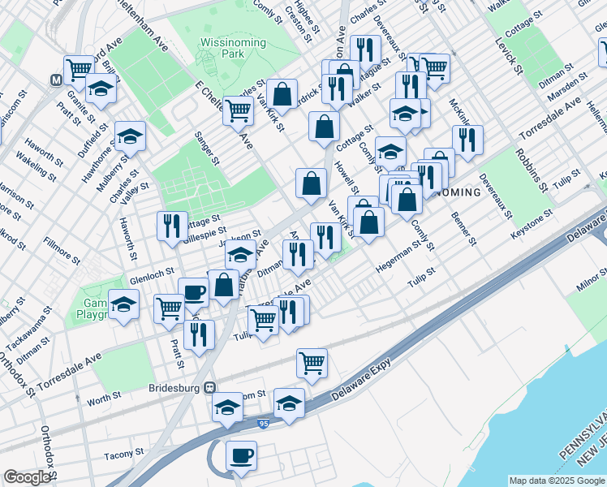The height and width of the screenshot is (487, 607).
Task: Click the Google logo
Action: pos(27,477)
